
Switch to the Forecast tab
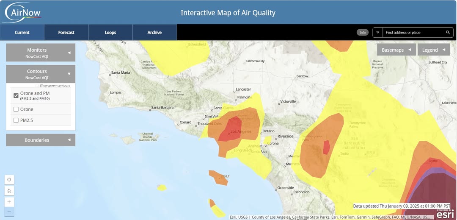[x=66, y=33]
